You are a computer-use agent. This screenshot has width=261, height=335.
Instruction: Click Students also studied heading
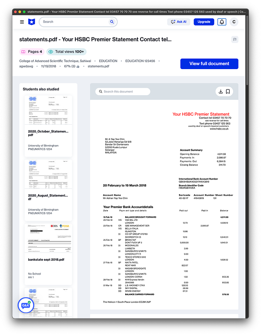coord(41,89)
